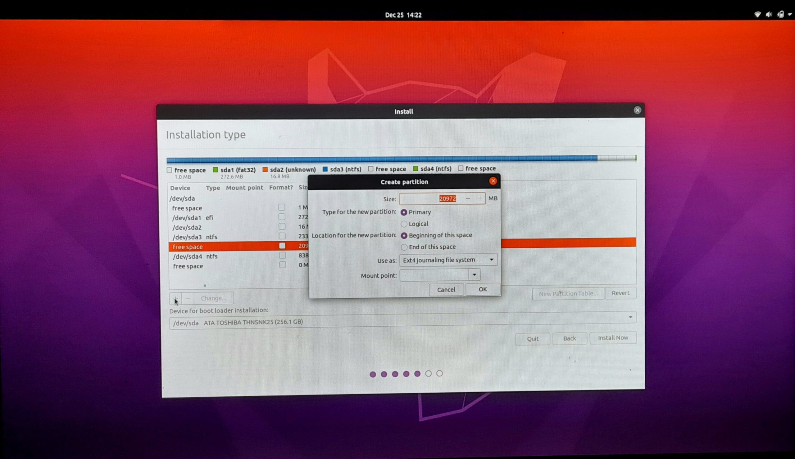Image resolution: width=795 pixels, height=459 pixels.
Task: Open the Use as filesystem dropdown
Action: point(448,260)
